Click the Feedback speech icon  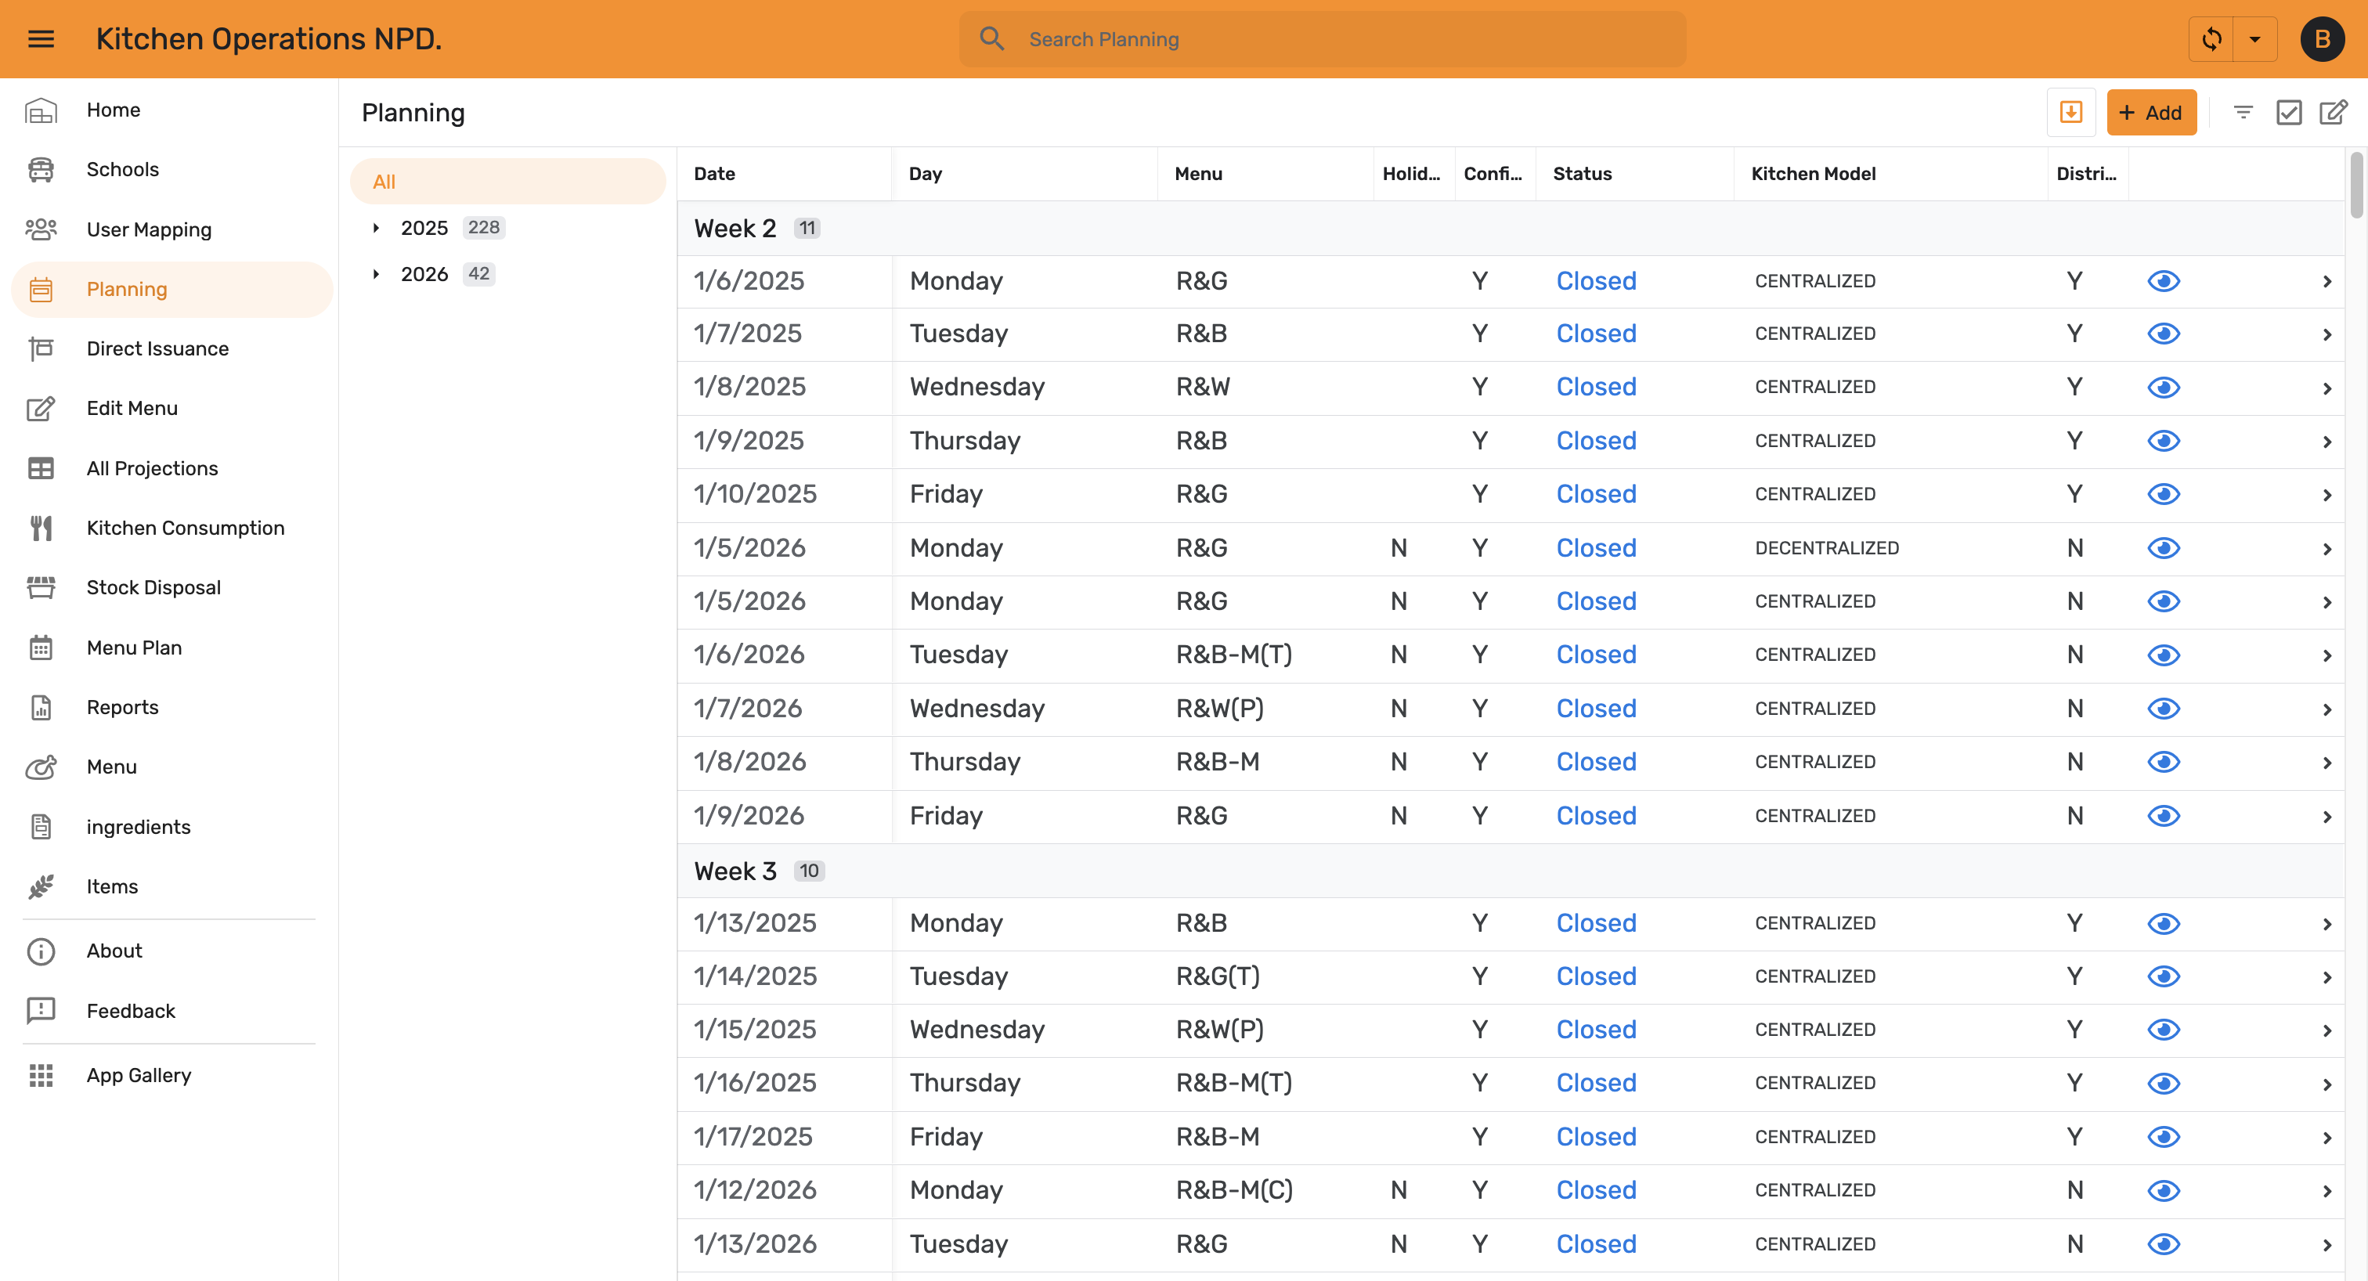pyautogui.click(x=42, y=1011)
